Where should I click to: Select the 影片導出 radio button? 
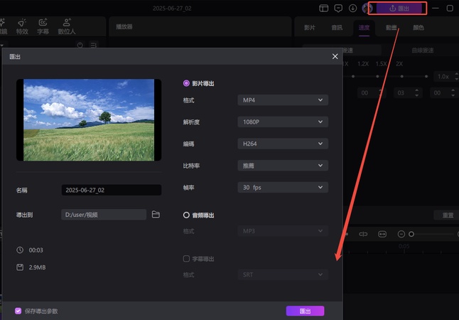(187, 83)
